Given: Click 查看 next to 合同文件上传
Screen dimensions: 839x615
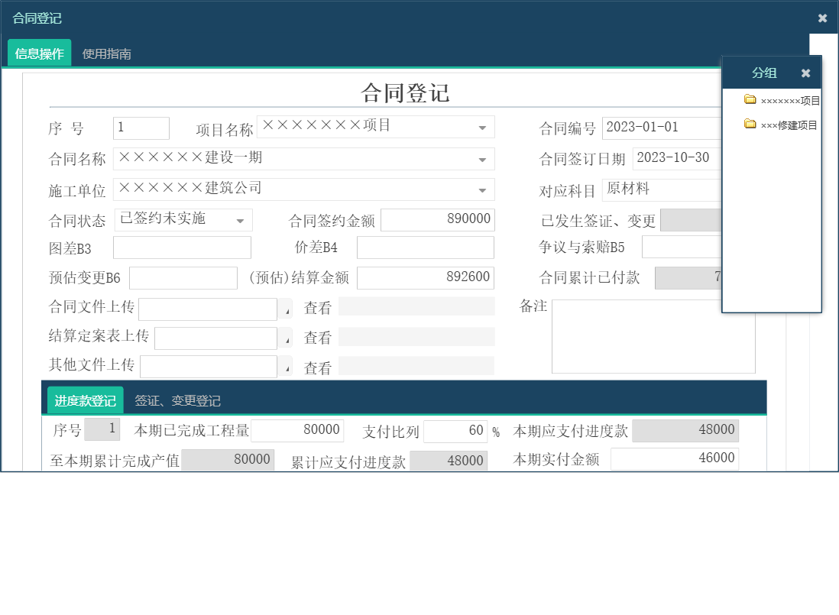Looking at the screenshot, I should [317, 309].
